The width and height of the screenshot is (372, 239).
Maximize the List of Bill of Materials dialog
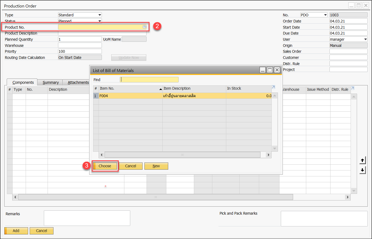[x=270, y=70]
